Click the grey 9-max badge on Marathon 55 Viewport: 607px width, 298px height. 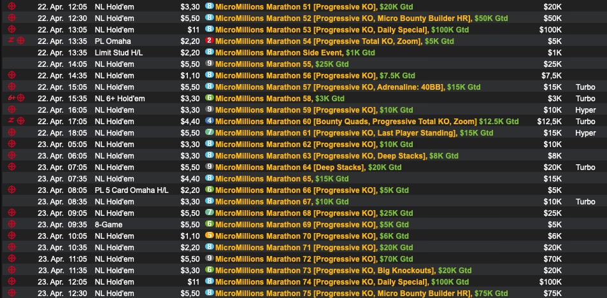coord(210,64)
